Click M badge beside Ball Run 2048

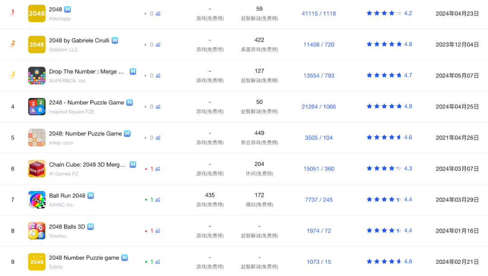tap(90, 196)
